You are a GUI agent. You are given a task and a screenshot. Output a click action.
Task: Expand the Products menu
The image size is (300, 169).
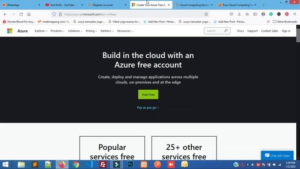[x=57, y=31]
